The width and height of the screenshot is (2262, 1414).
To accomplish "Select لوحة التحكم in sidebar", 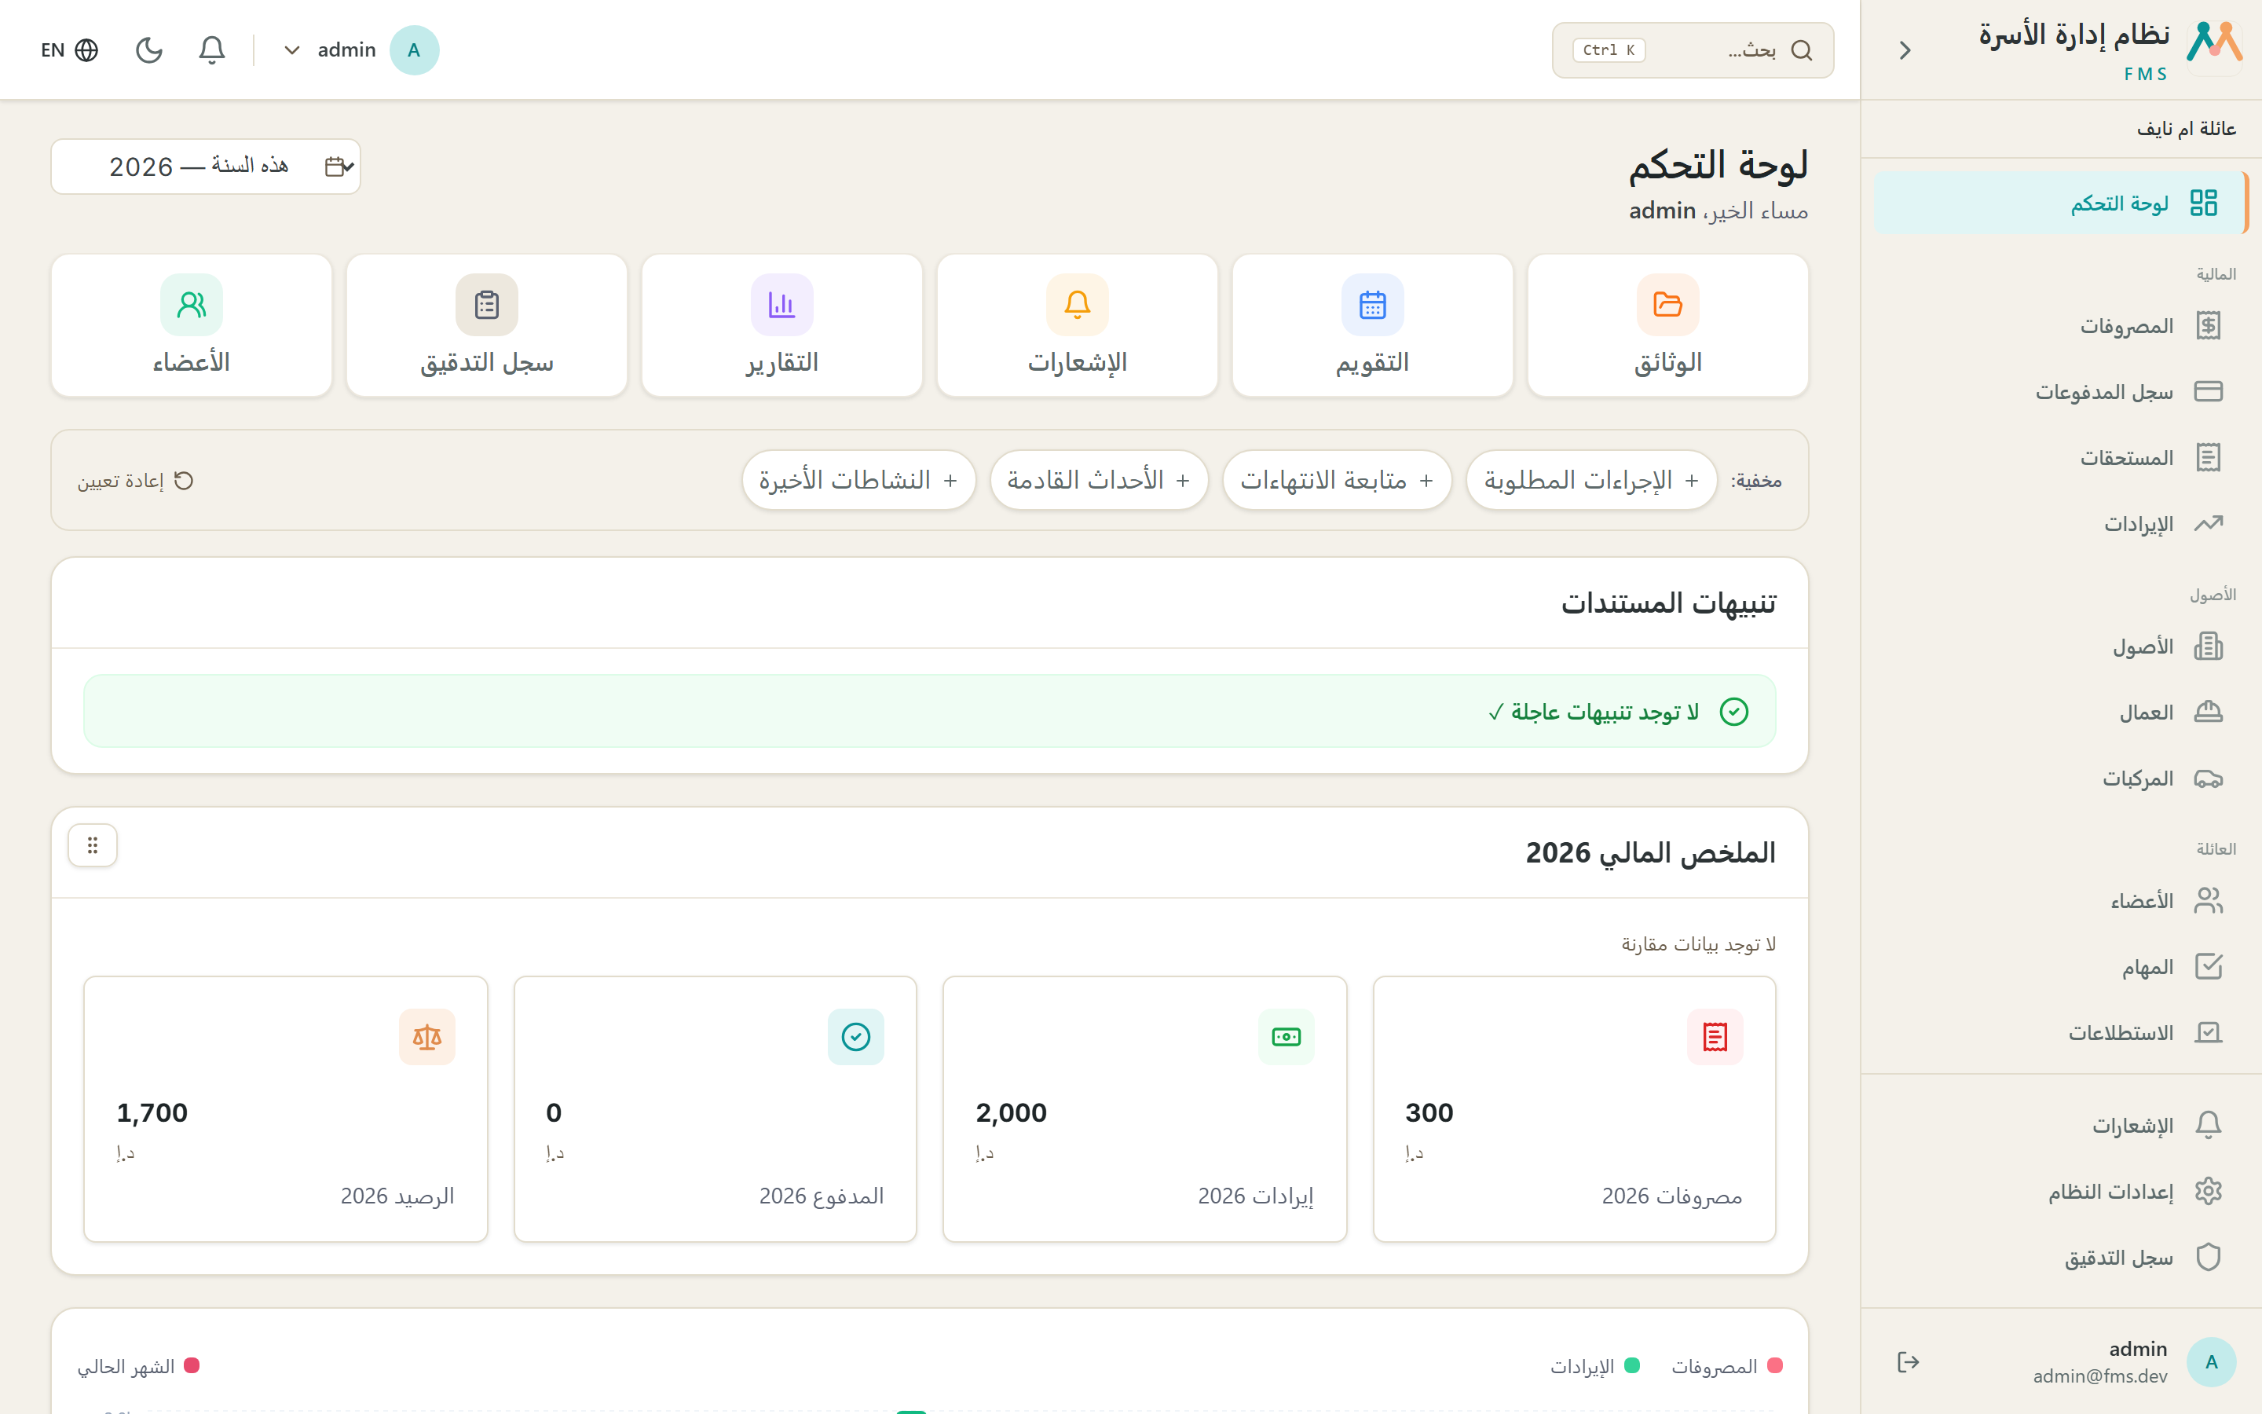I will 2060,203.
